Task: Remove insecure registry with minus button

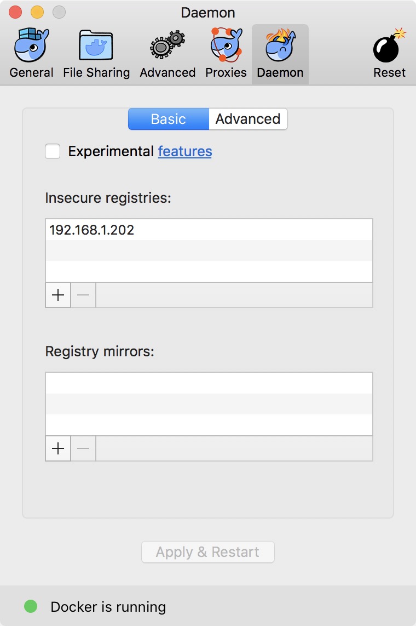Action: tap(83, 295)
